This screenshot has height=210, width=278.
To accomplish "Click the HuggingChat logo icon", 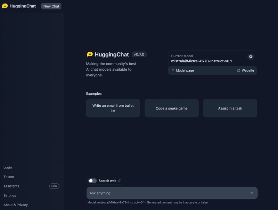I will 5,6.
